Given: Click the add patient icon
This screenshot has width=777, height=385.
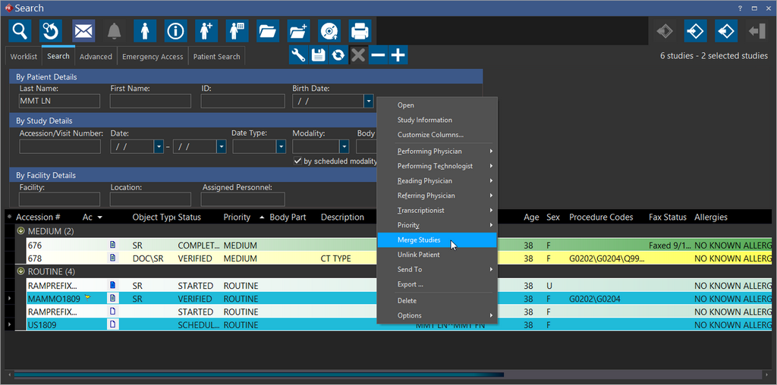Looking at the screenshot, I should coord(206,31).
